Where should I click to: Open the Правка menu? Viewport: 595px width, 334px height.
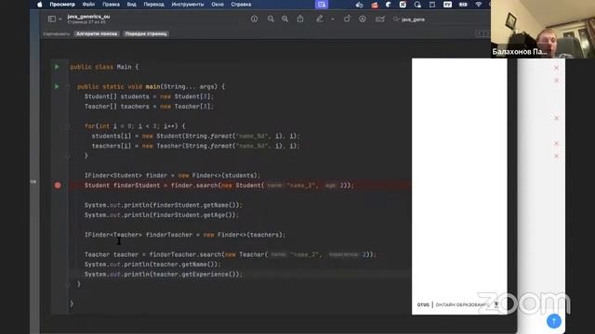tap(111, 5)
